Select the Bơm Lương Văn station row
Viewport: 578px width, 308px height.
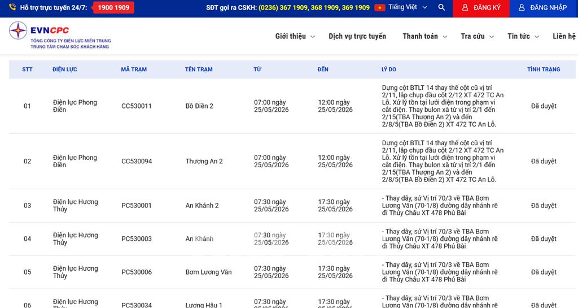292,272
